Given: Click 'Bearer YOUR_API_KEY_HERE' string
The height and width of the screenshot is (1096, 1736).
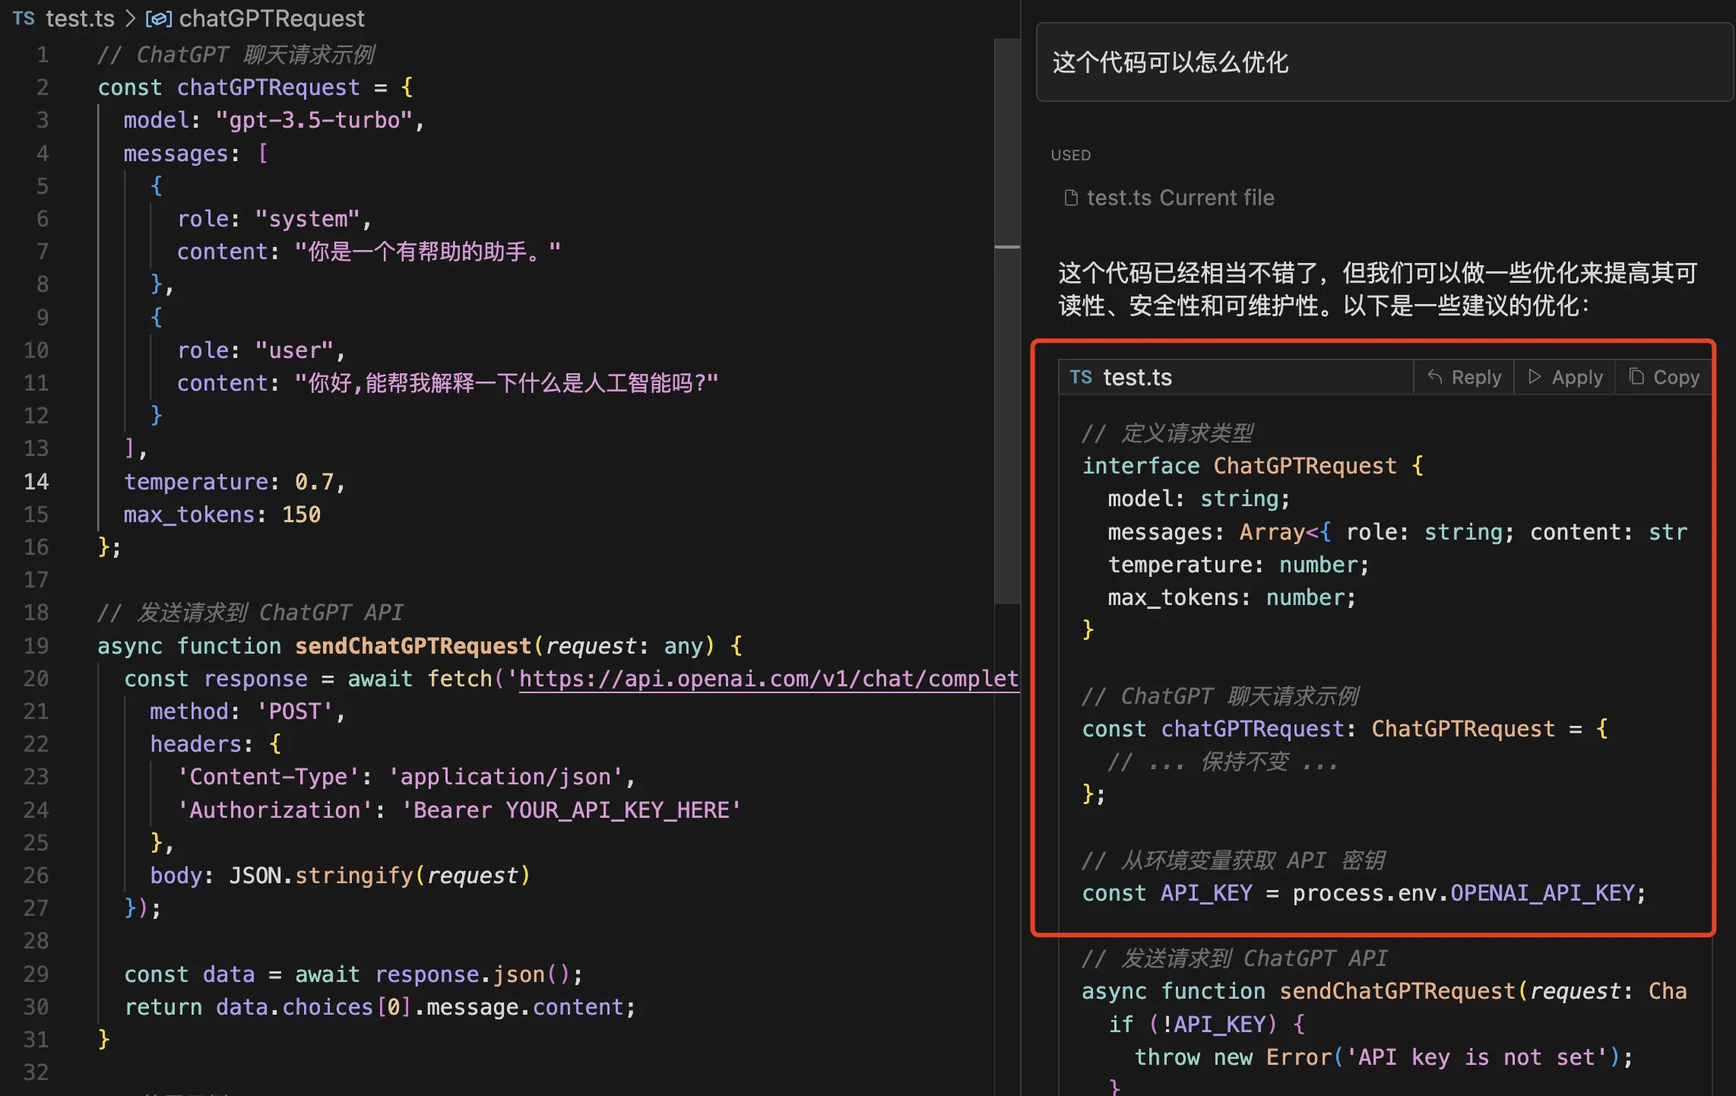Looking at the screenshot, I should pyautogui.click(x=571, y=810).
